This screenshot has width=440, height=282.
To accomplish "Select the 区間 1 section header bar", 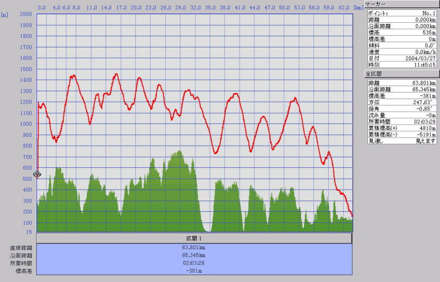I will [x=194, y=239].
